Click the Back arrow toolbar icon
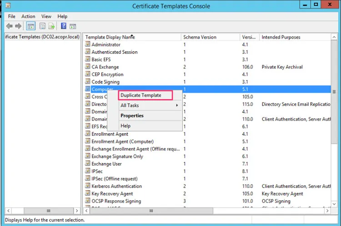The width and height of the screenshot is (341, 226). [10, 26]
